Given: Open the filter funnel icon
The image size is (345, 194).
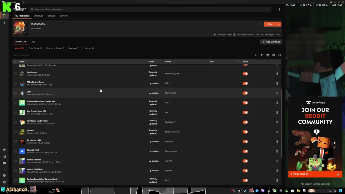Looking at the screenshot, I should point(261,55).
